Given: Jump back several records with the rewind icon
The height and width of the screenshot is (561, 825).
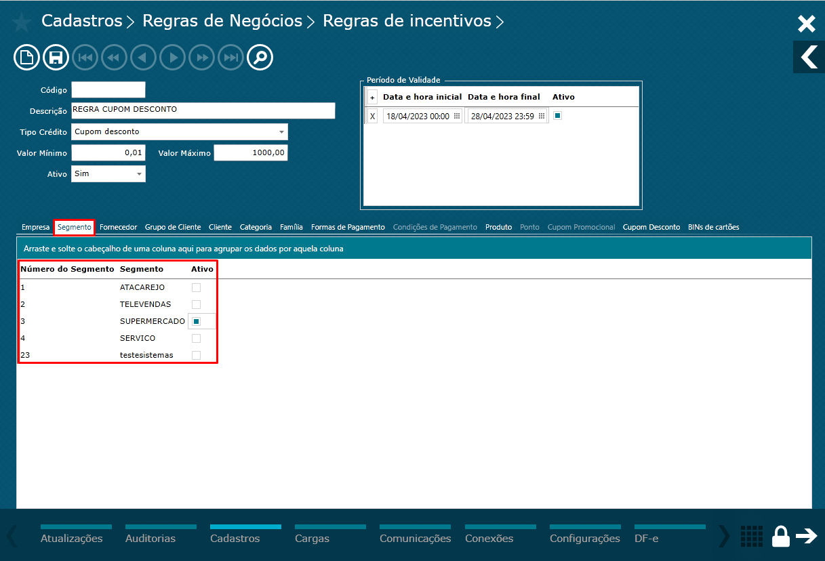Looking at the screenshot, I should coord(114,58).
